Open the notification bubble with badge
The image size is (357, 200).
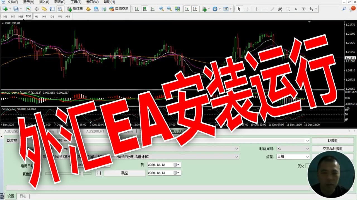click(352, 9)
